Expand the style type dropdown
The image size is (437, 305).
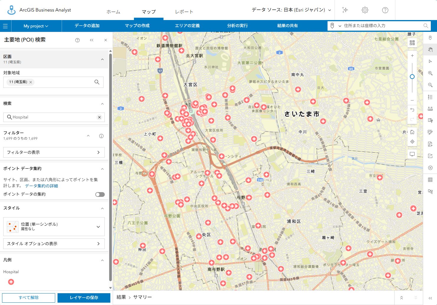[98, 227]
